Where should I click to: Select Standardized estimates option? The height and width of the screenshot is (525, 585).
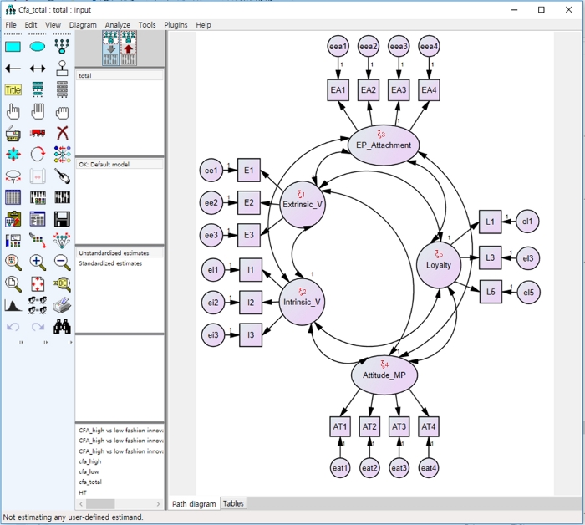(x=110, y=263)
